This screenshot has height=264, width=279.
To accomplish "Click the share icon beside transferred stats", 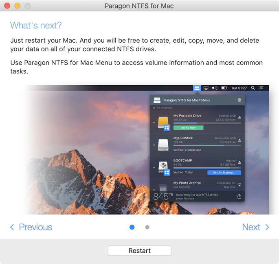I will pos(239,196).
